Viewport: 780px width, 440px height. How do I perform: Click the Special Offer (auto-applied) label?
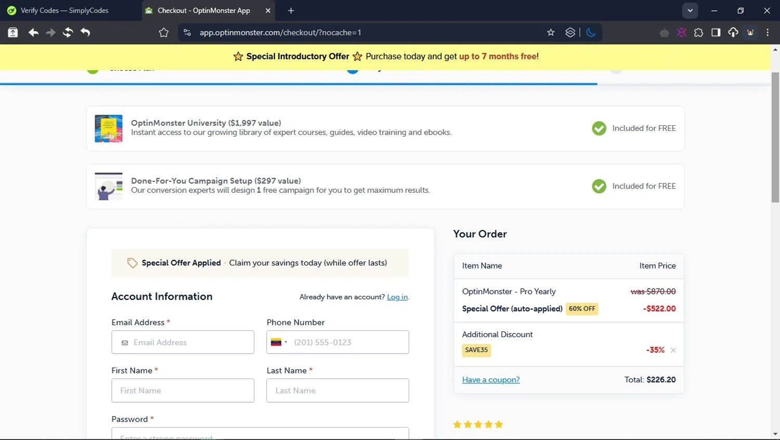point(512,309)
